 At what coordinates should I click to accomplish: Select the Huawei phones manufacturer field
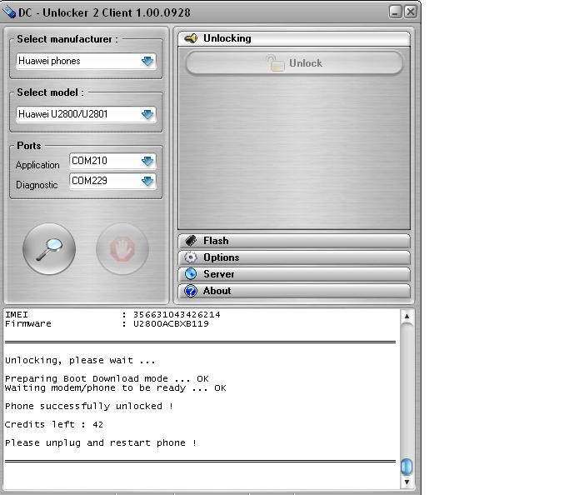click(x=86, y=61)
